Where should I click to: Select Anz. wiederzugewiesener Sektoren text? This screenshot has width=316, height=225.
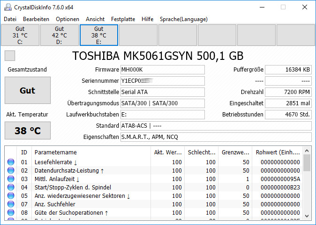pos(82,196)
